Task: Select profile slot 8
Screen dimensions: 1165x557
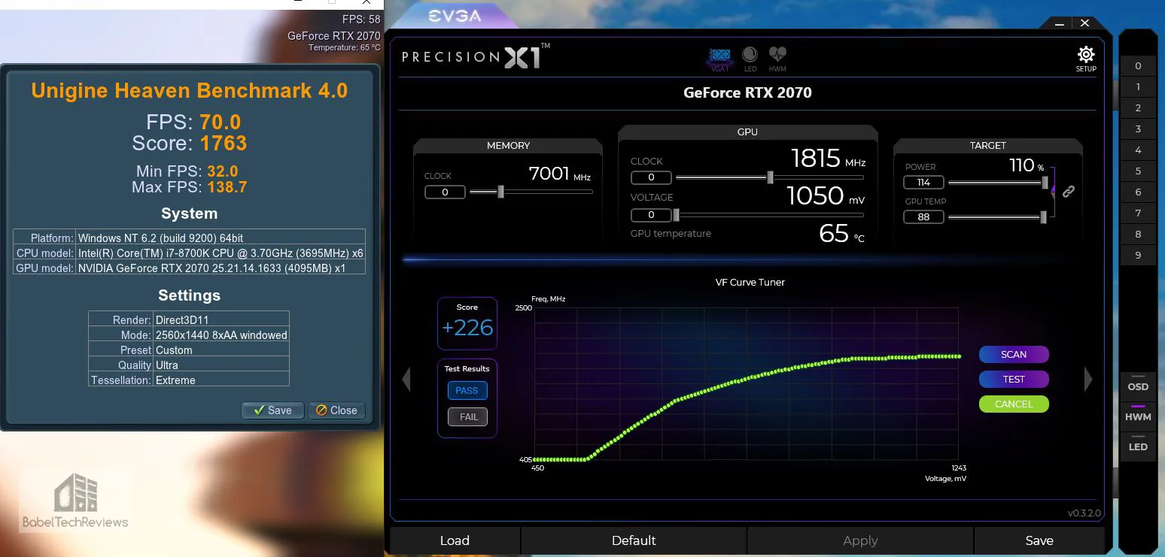Action: click(1138, 235)
